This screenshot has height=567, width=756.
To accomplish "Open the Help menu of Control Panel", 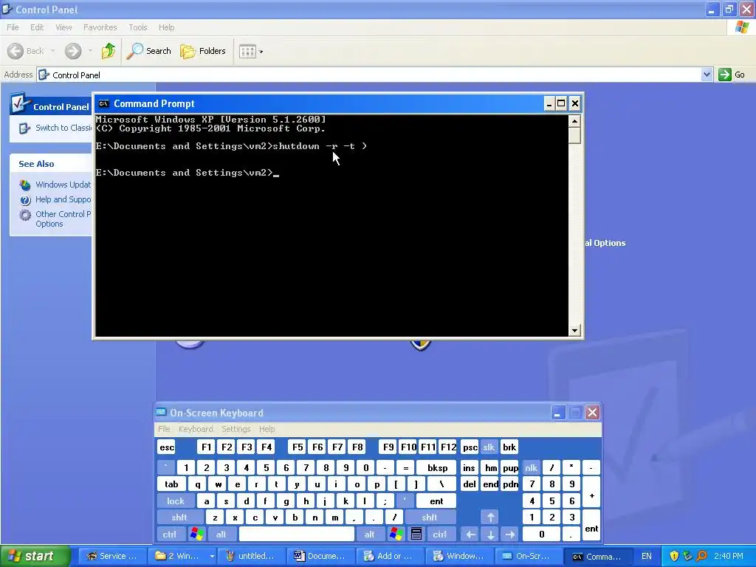I will [166, 27].
